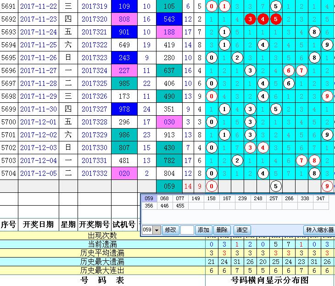Click the pink 020 cell in row 5704
335x286 pixels.
pyautogui.click(x=124, y=174)
